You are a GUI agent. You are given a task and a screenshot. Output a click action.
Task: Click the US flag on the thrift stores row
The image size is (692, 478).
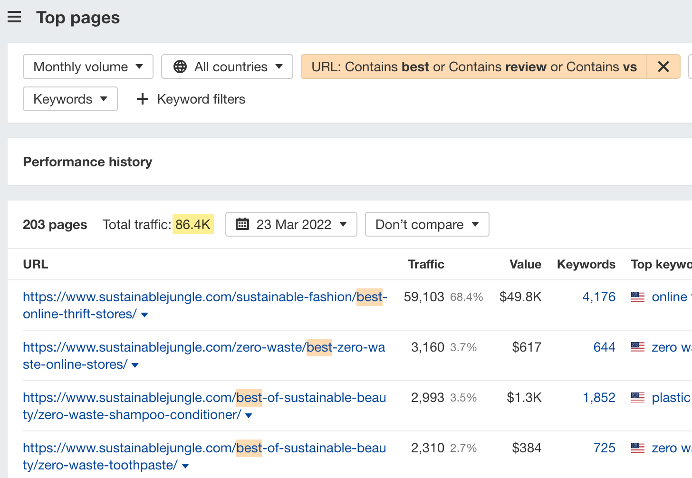(x=637, y=296)
